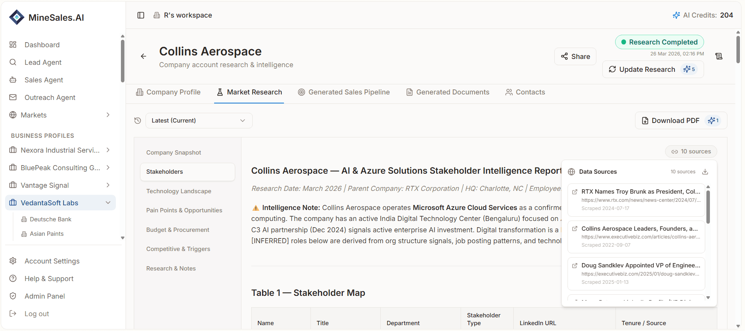Open the Latest (Current) version dropdown

click(x=199, y=121)
